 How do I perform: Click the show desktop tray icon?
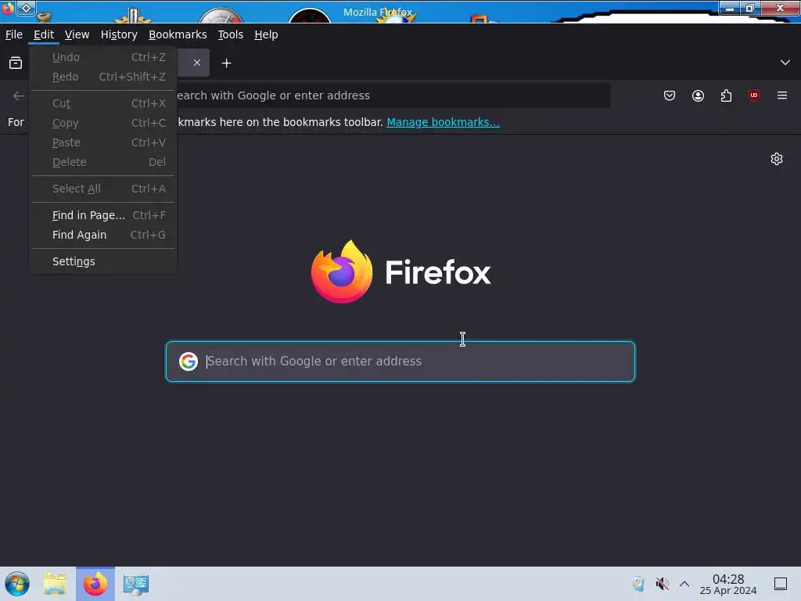781,584
